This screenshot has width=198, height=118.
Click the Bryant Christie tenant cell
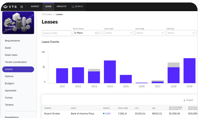coord(52,114)
